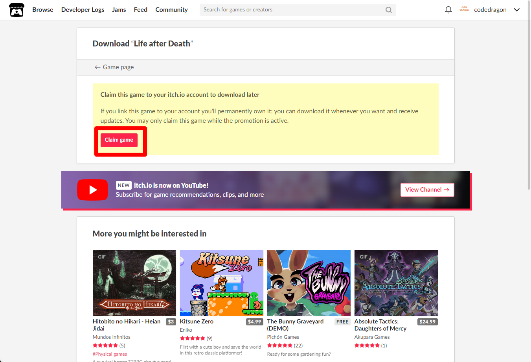531x362 pixels.
Task: Click the itch.io logo icon
Action: 17,10
